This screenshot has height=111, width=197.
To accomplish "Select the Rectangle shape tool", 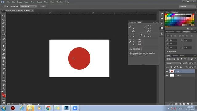I will (x=3, y=80).
